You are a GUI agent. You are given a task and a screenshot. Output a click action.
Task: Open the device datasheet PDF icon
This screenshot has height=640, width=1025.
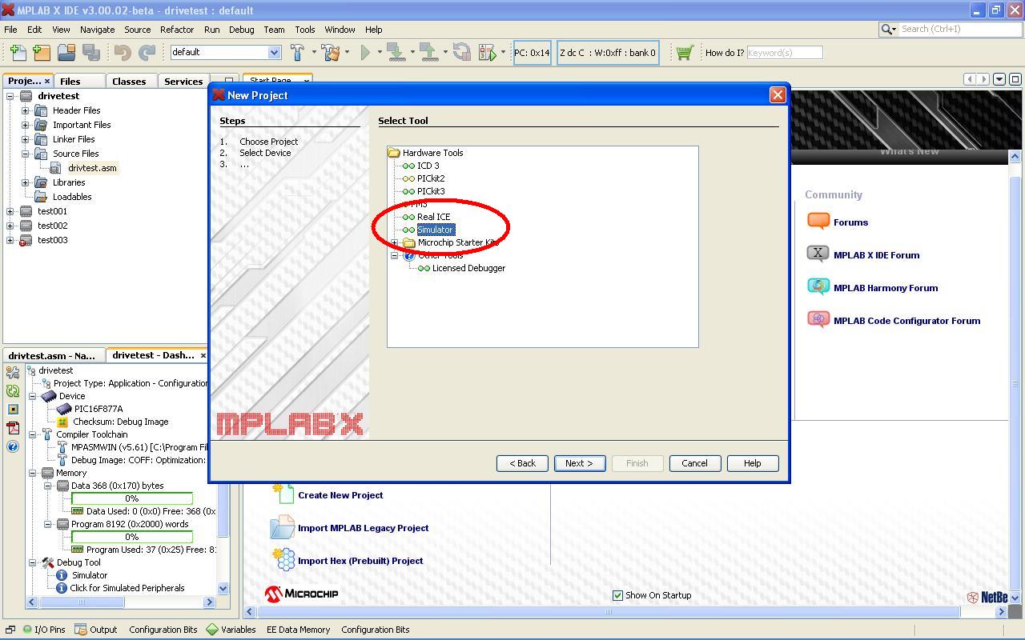13,428
